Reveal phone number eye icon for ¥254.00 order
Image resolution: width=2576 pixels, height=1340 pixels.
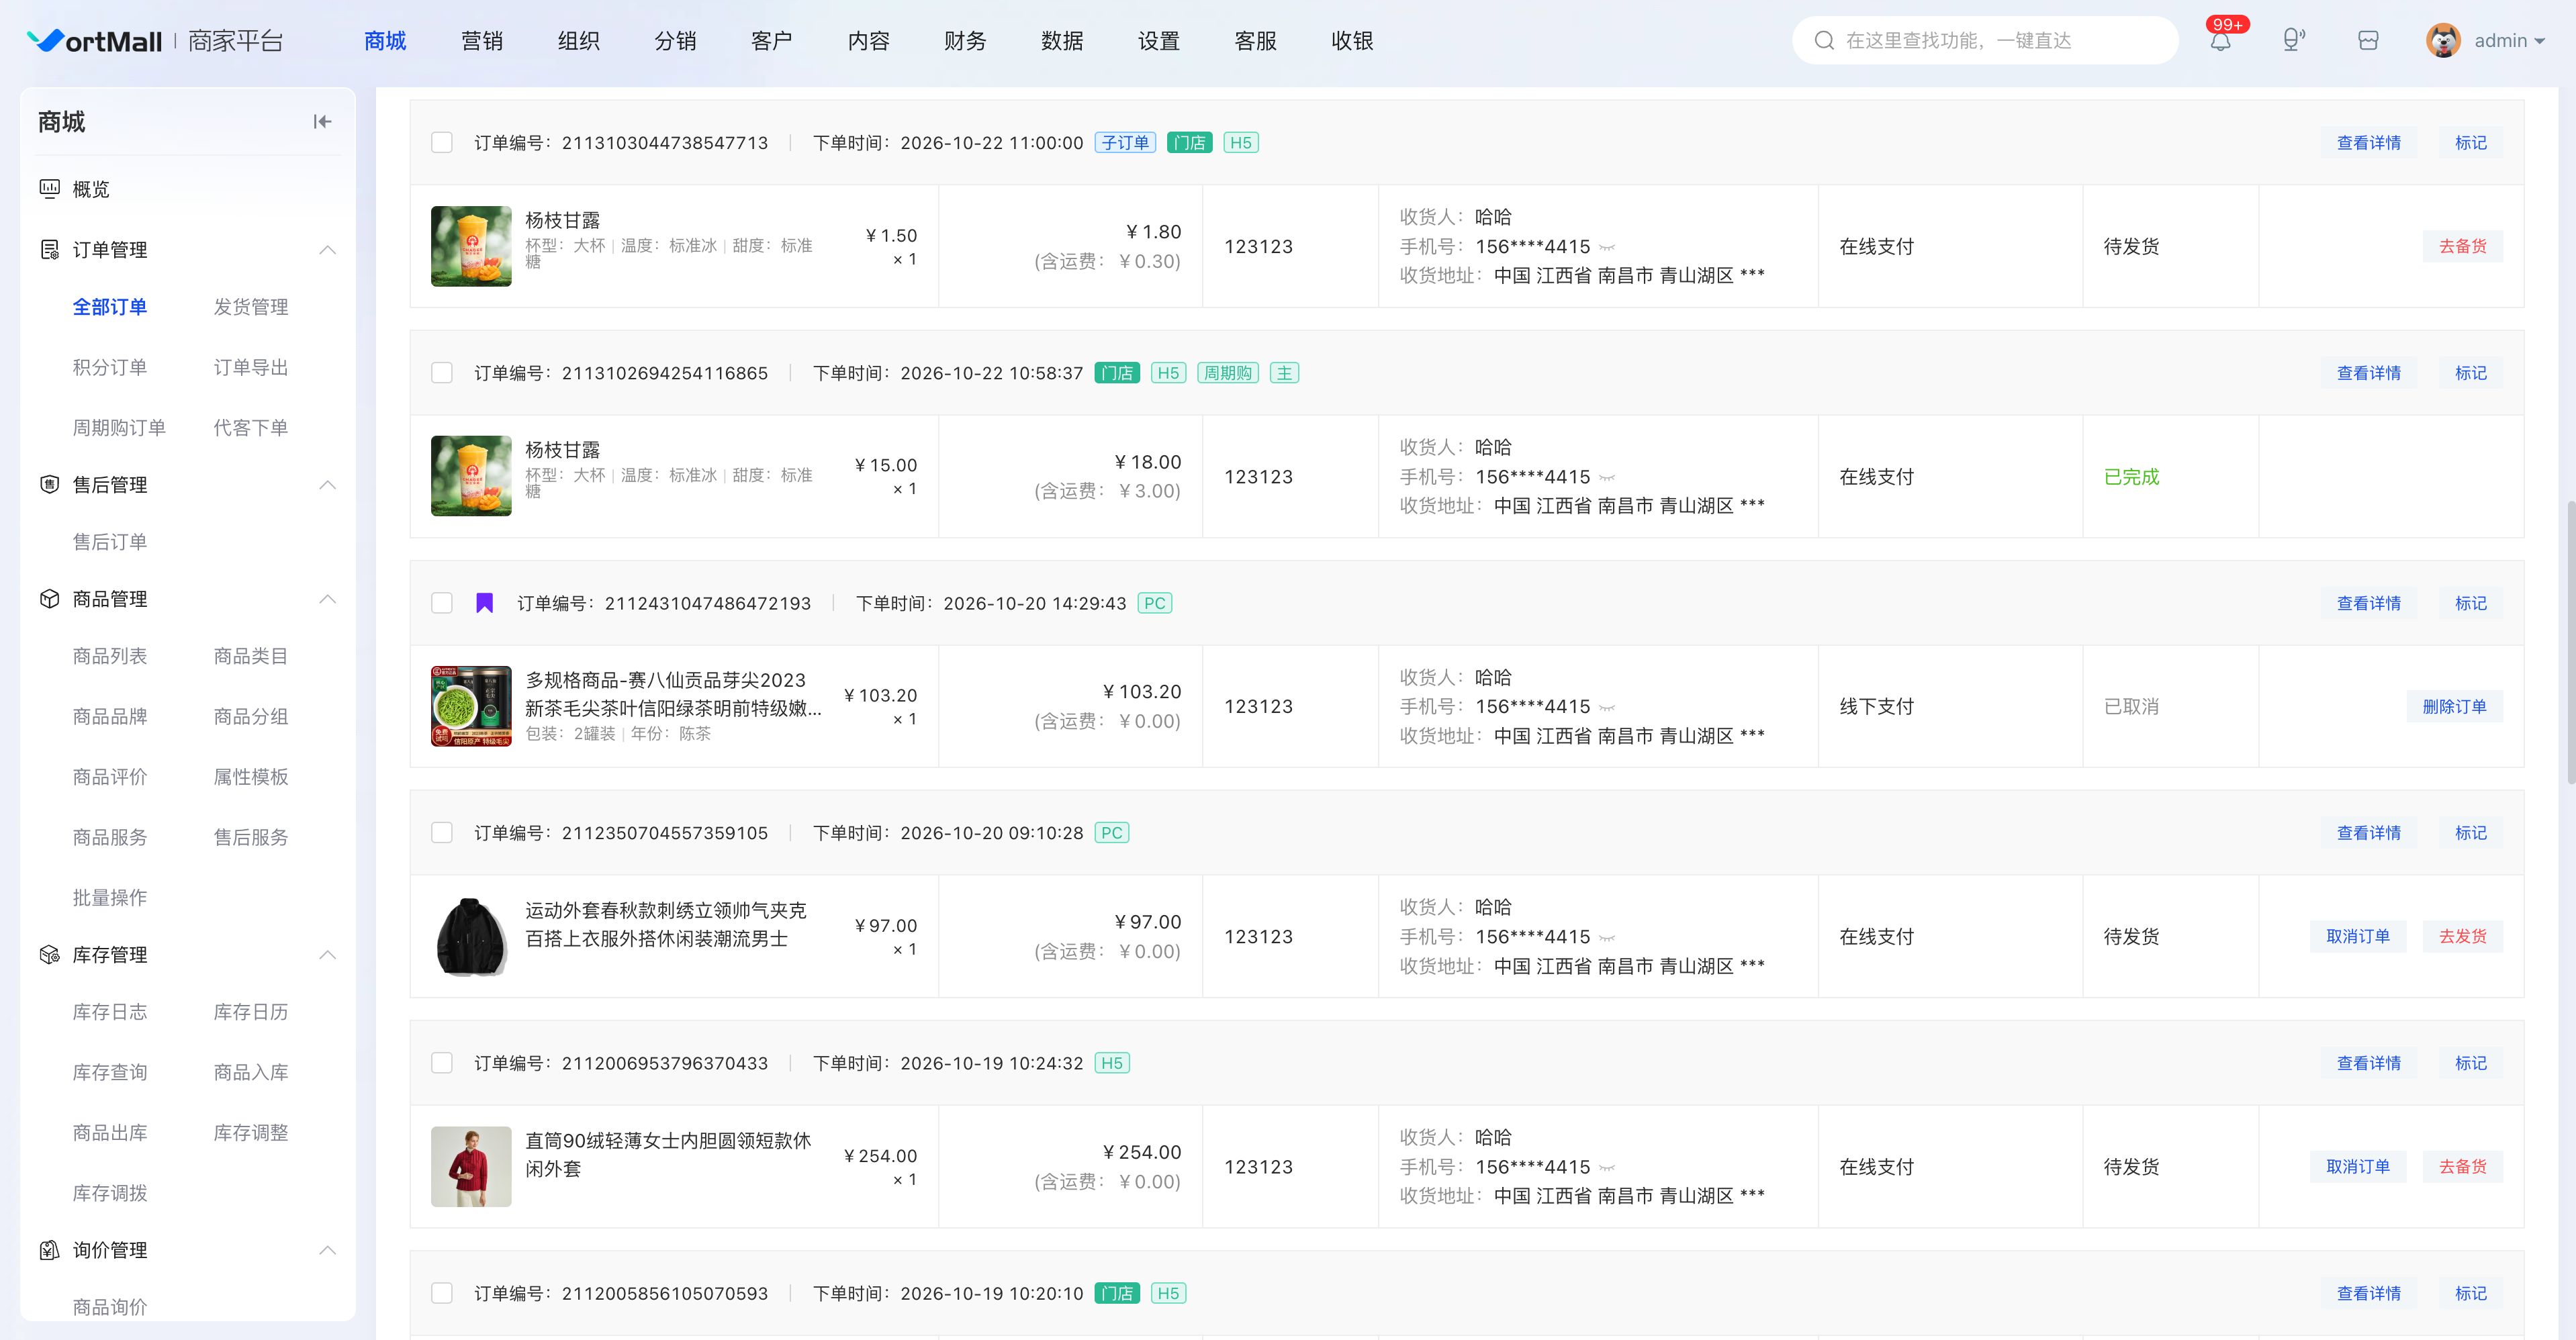(x=1607, y=1168)
